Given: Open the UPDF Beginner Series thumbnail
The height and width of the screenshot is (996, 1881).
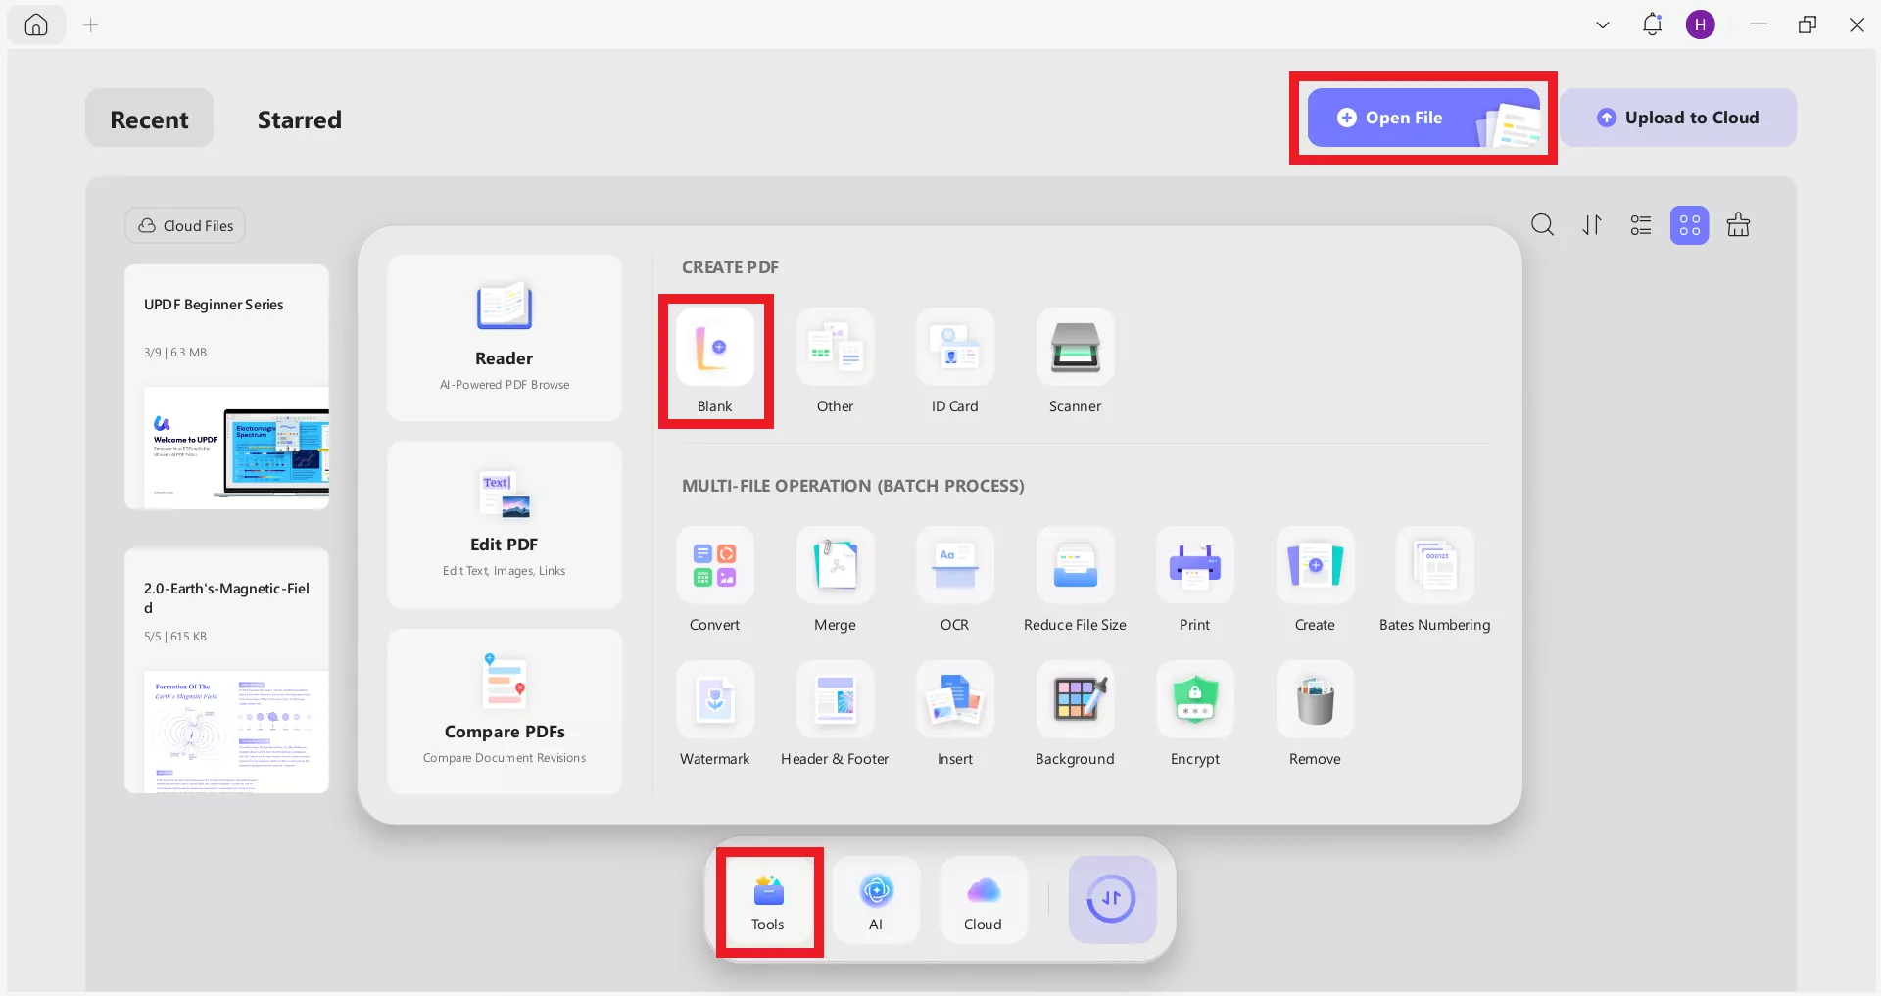Looking at the screenshot, I should tap(227, 387).
